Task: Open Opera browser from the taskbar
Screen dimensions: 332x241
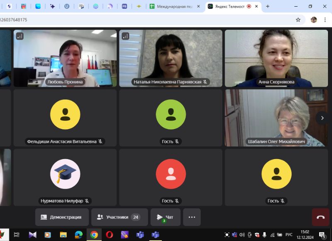Action: coord(109,235)
